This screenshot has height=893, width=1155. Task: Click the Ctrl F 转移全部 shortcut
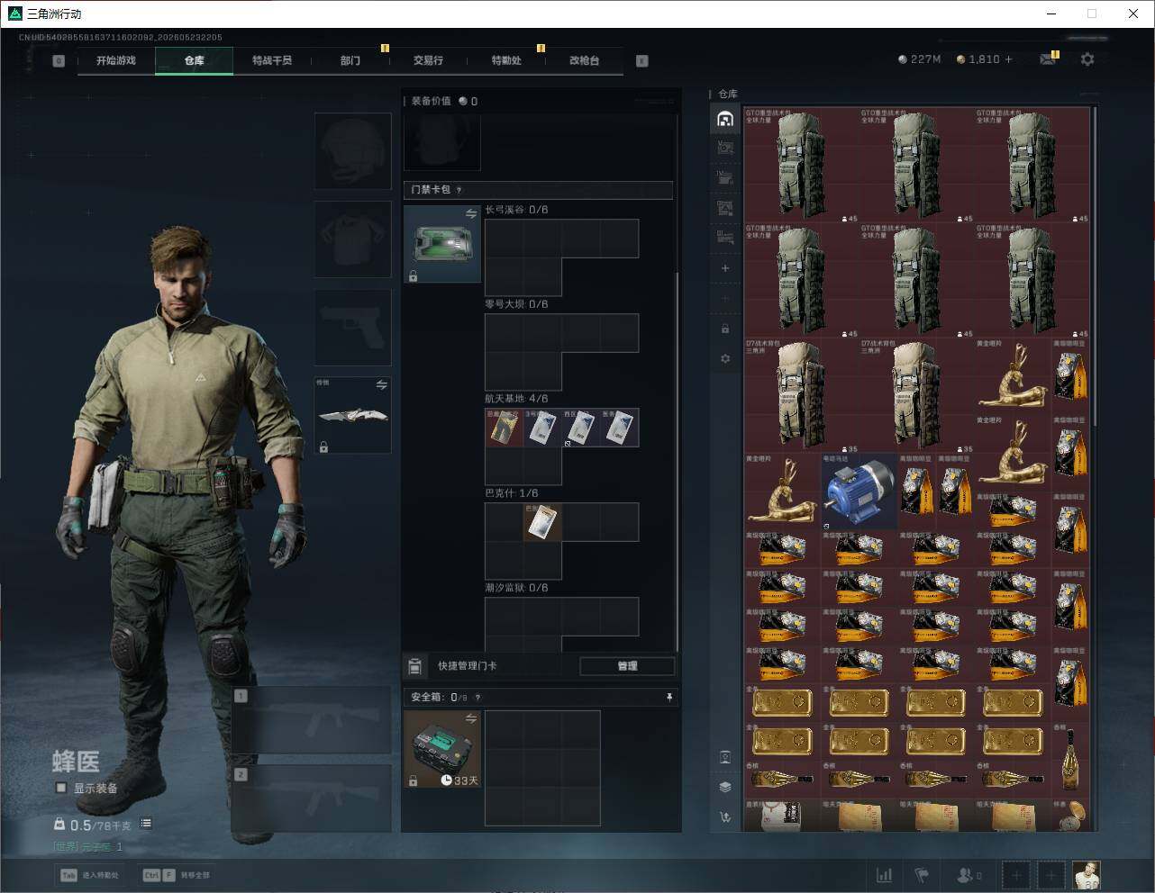[x=176, y=875]
